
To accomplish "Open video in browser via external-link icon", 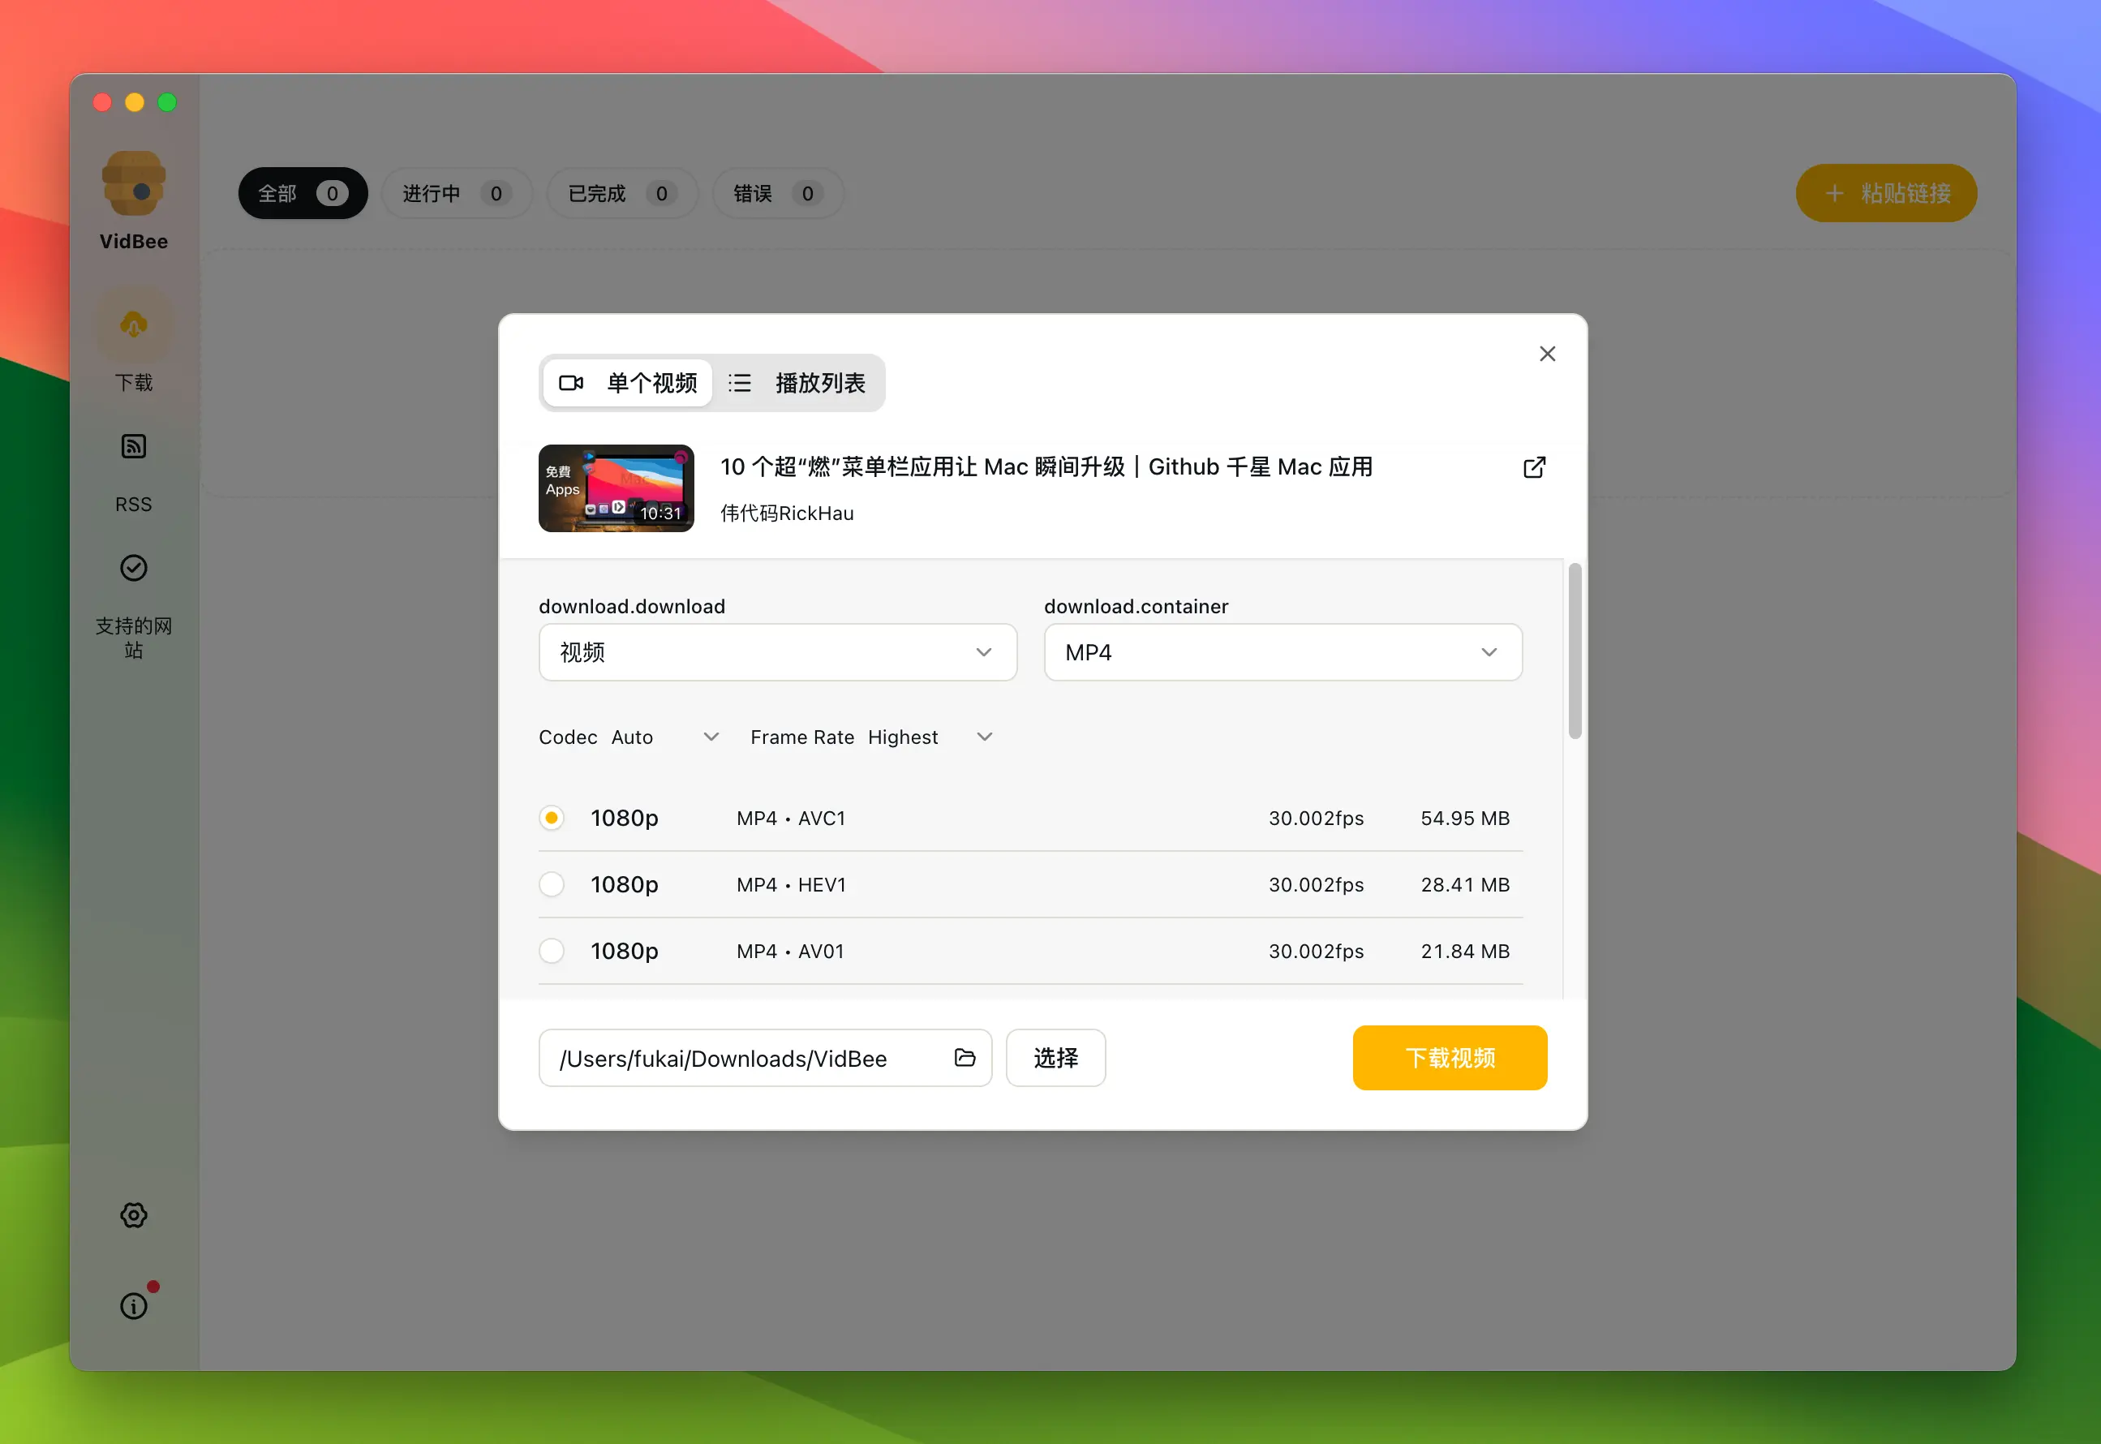I will [x=1535, y=468].
